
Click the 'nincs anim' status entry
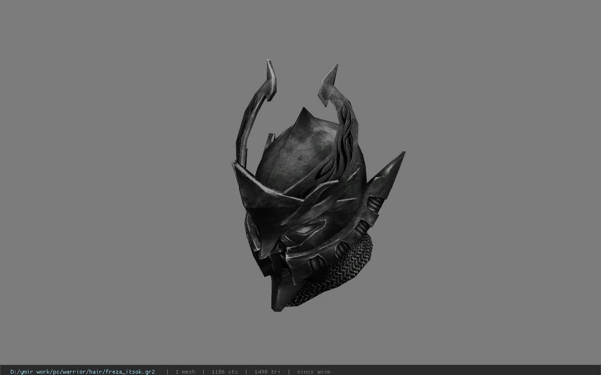313,372
